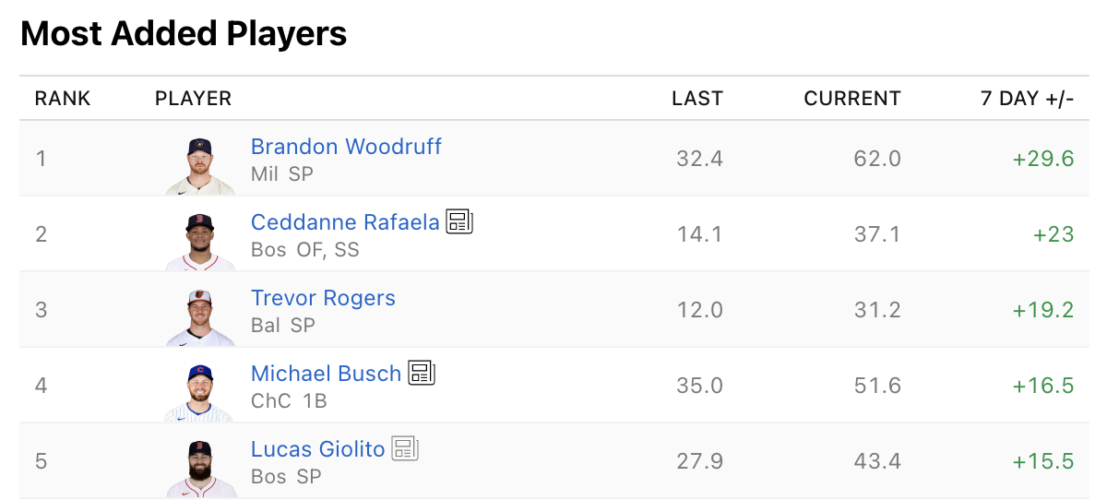Click Michael Busch's headshot photo

pyautogui.click(x=201, y=392)
